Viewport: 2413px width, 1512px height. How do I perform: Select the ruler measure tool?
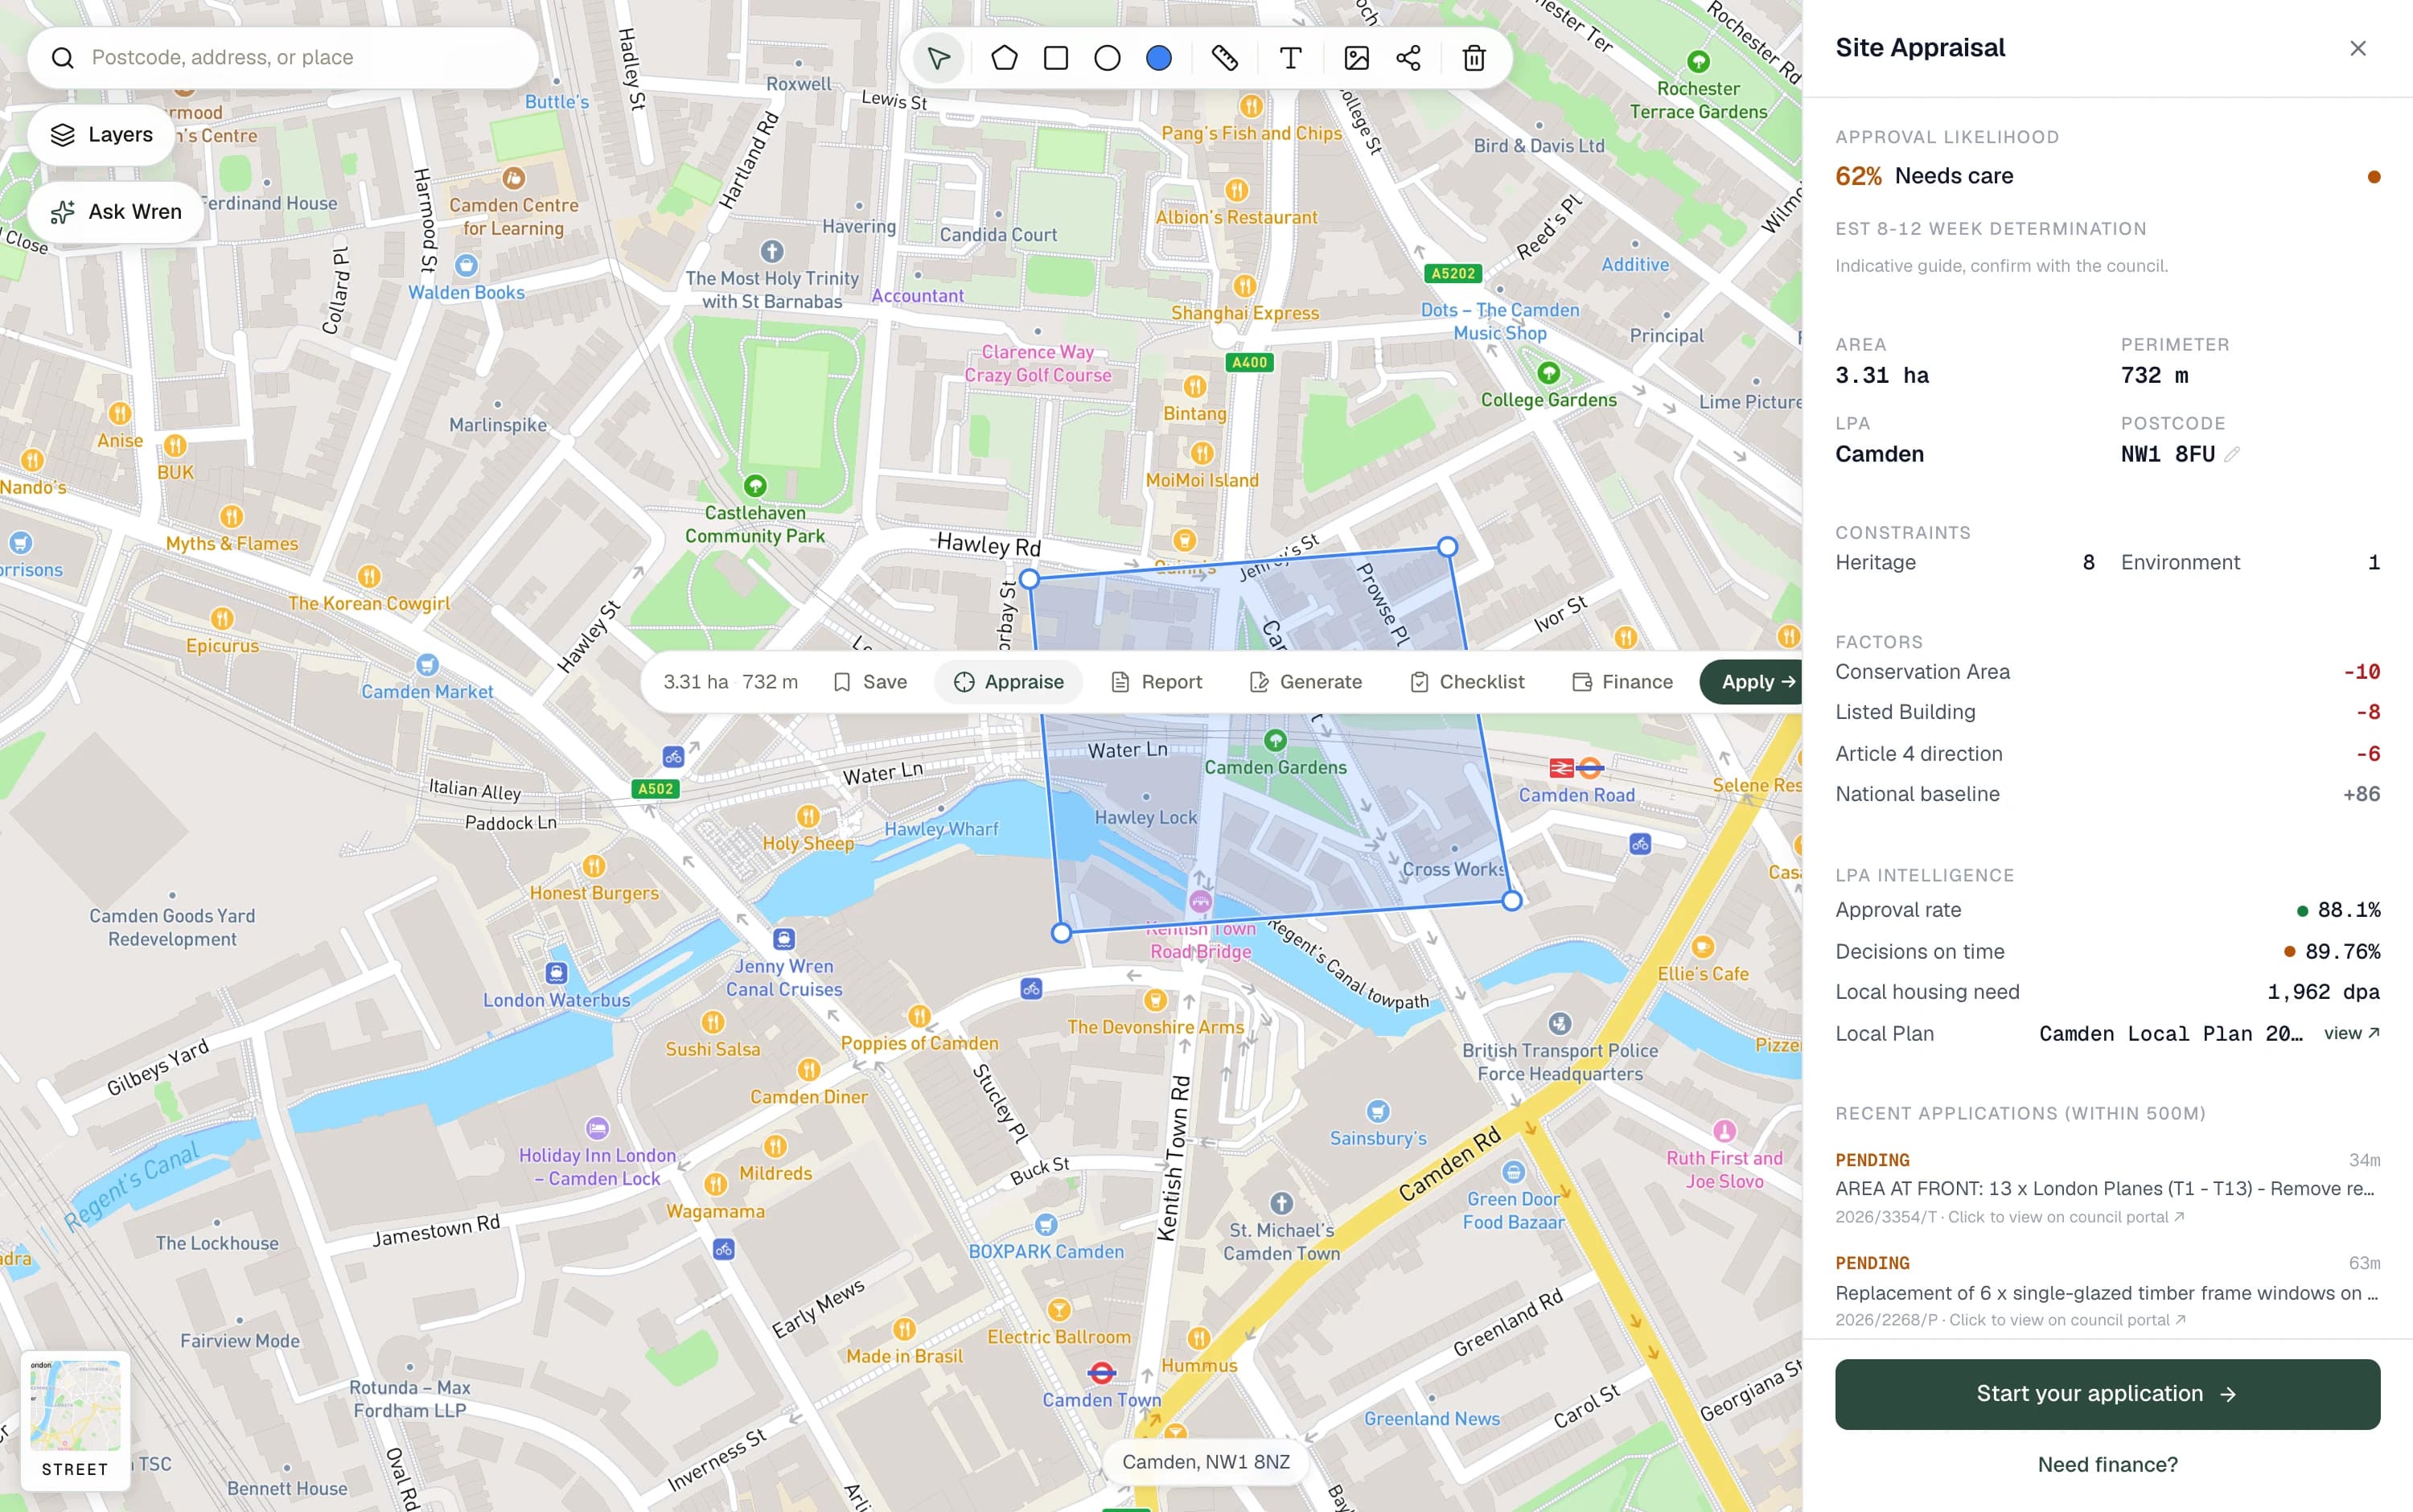(1224, 58)
